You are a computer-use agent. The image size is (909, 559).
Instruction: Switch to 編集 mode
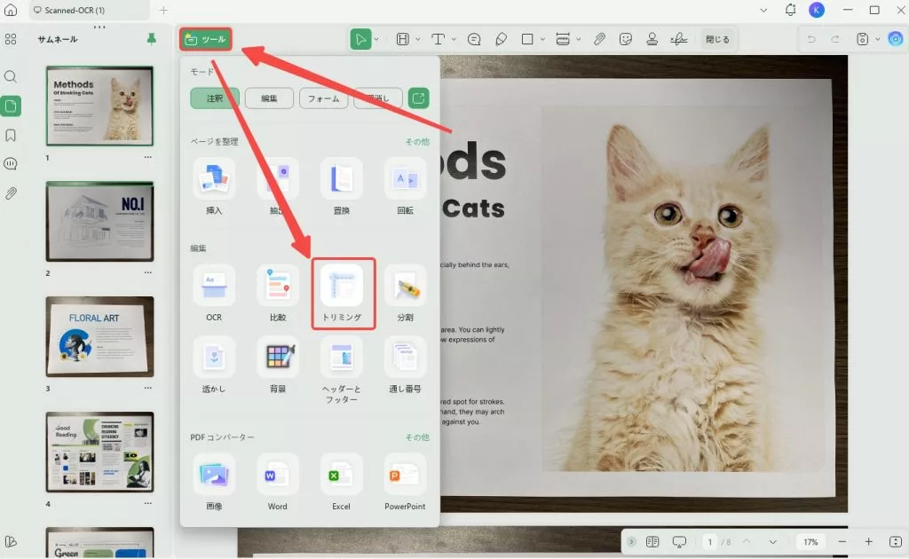(x=269, y=98)
